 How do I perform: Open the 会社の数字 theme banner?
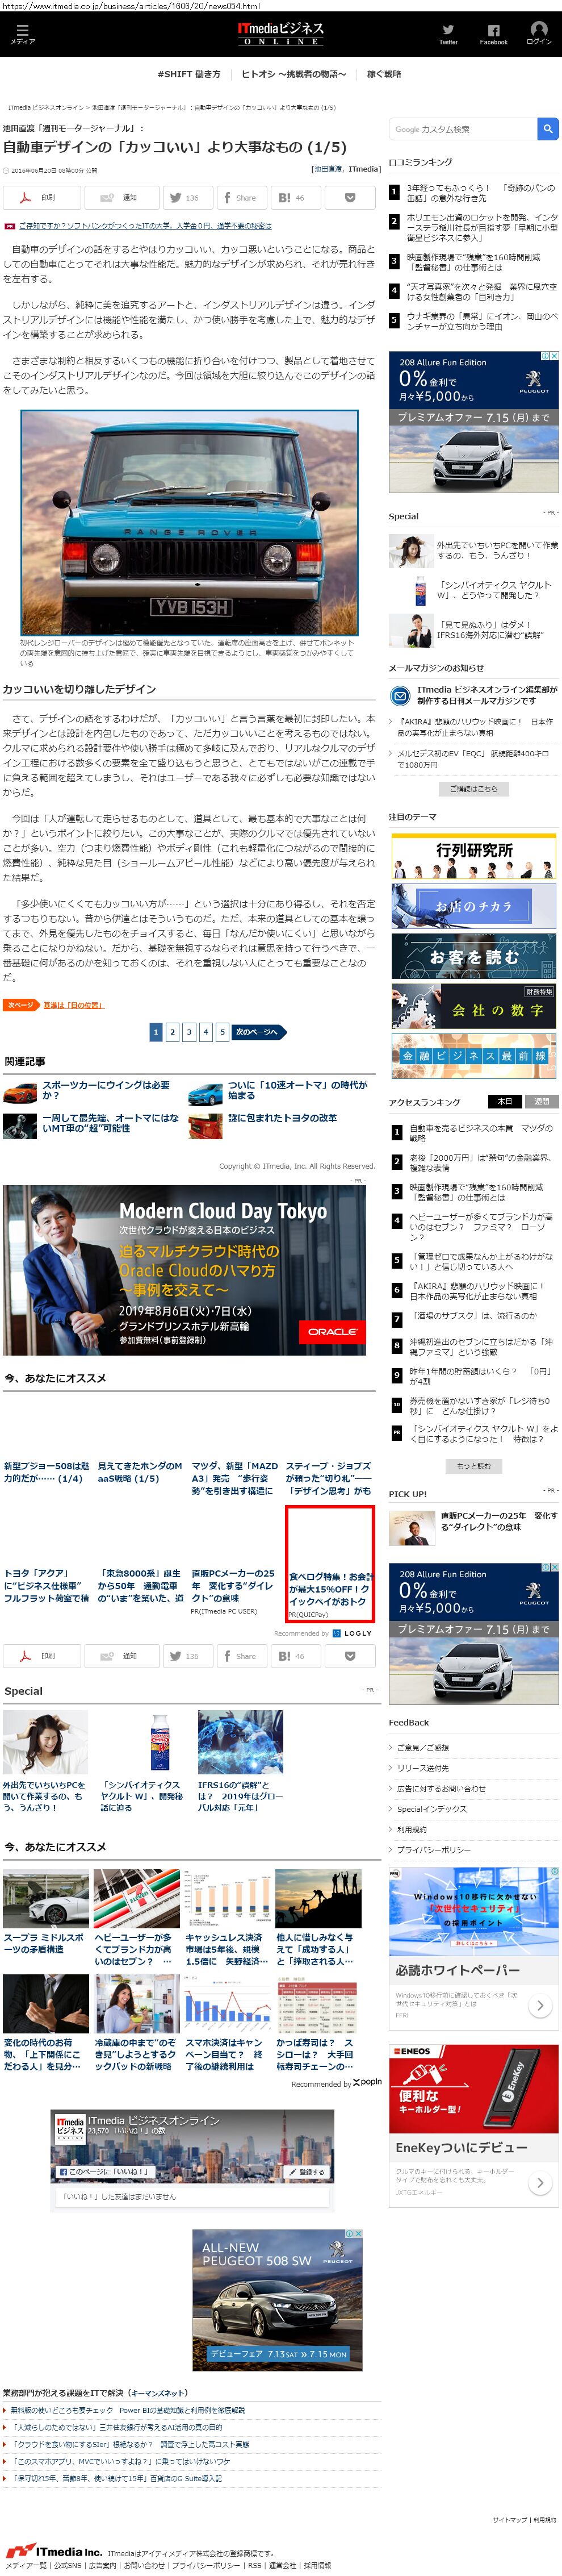pyautogui.click(x=473, y=1006)
